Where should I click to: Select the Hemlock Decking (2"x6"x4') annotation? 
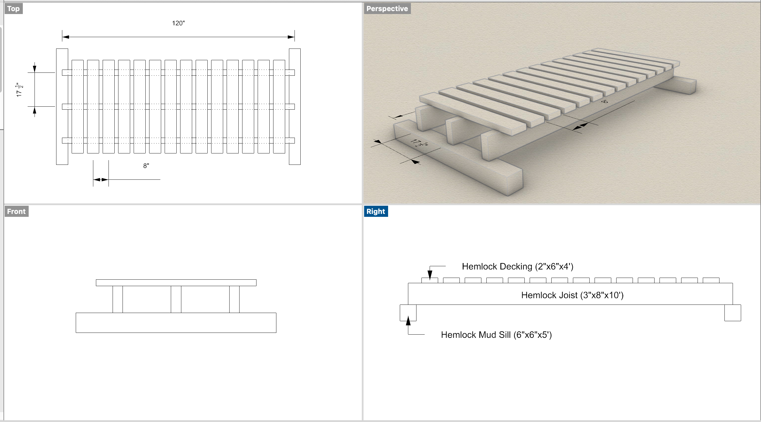point(518,267)
